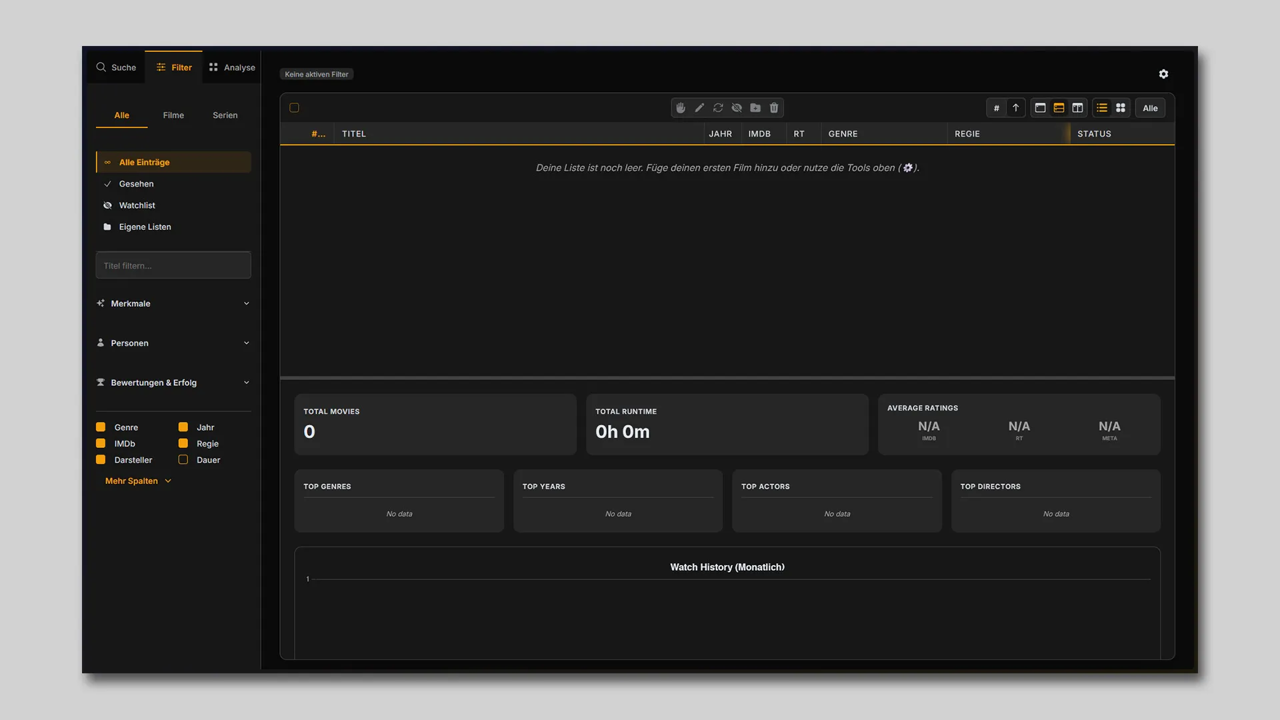Screen dimensions: 1280x720
Task: Click the add-to-folder icon
Action: tap(755, 108)
